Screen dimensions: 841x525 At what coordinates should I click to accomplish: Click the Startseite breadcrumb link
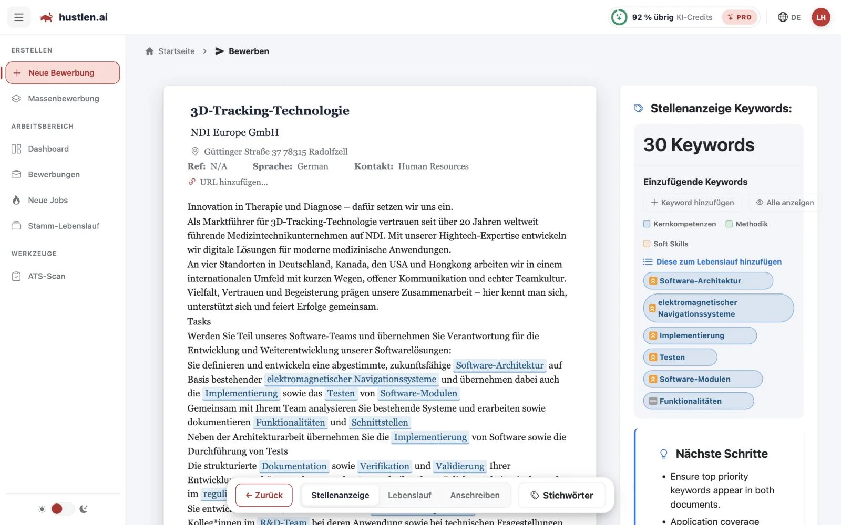coord(170,51)
